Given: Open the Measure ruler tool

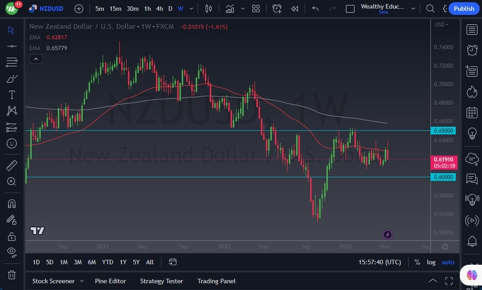Looking at the screenshot, I should click(x=12, y=165).
